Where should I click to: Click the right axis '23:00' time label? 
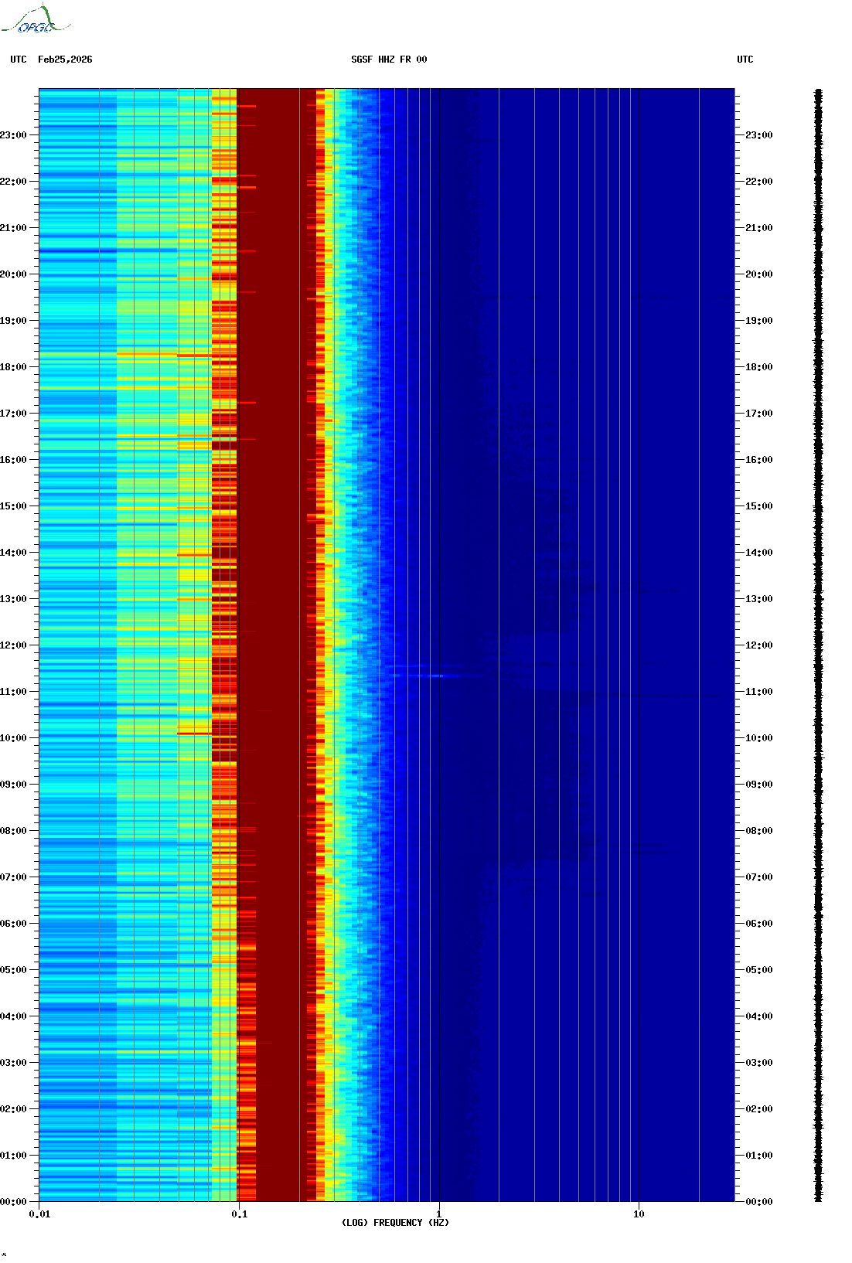point(759,135)
